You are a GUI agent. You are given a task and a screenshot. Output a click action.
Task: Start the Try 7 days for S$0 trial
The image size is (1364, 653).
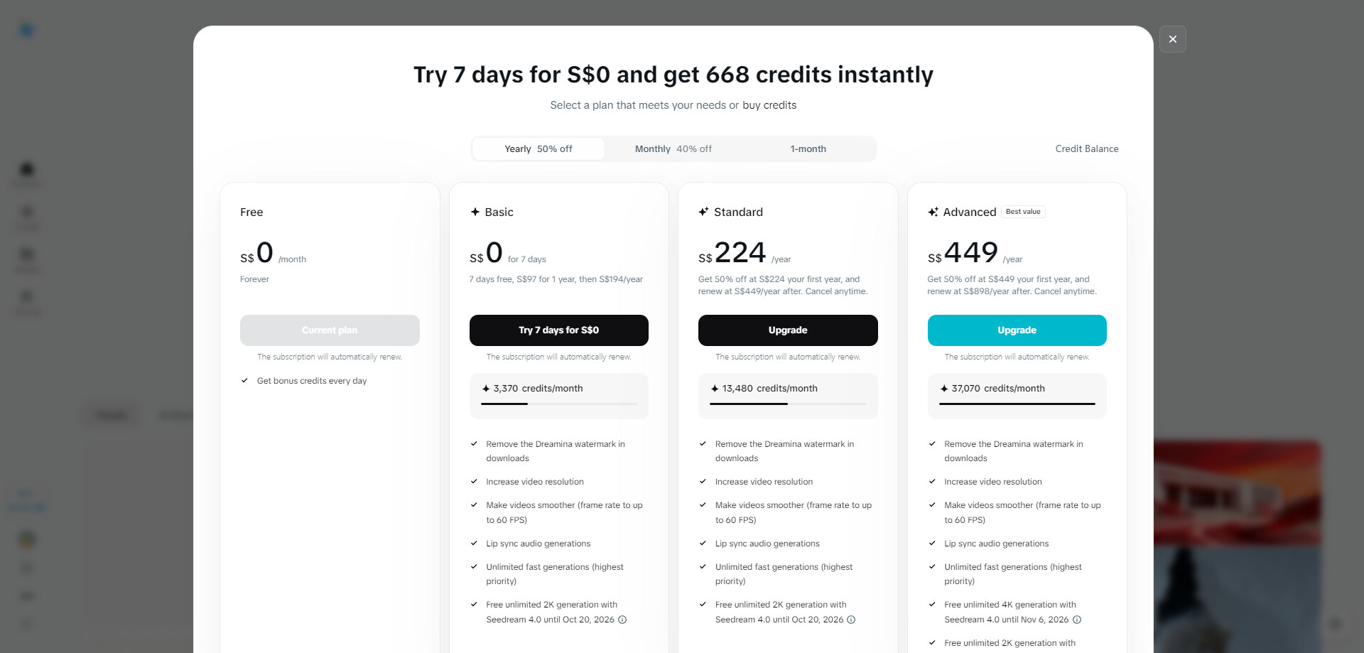point(559,330)
